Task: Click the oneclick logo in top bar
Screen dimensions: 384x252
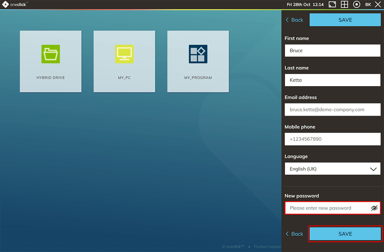Action: 14,4
